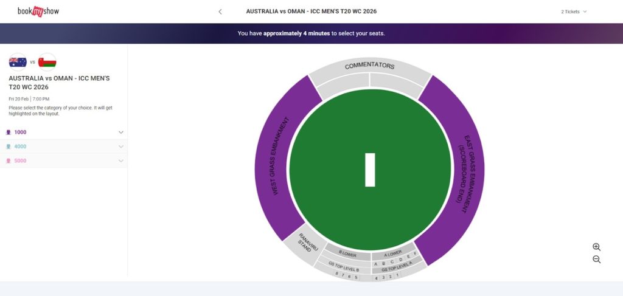The image size is (623, 296).
Task: Click the Australia flag icon
Action: [18, 62]
